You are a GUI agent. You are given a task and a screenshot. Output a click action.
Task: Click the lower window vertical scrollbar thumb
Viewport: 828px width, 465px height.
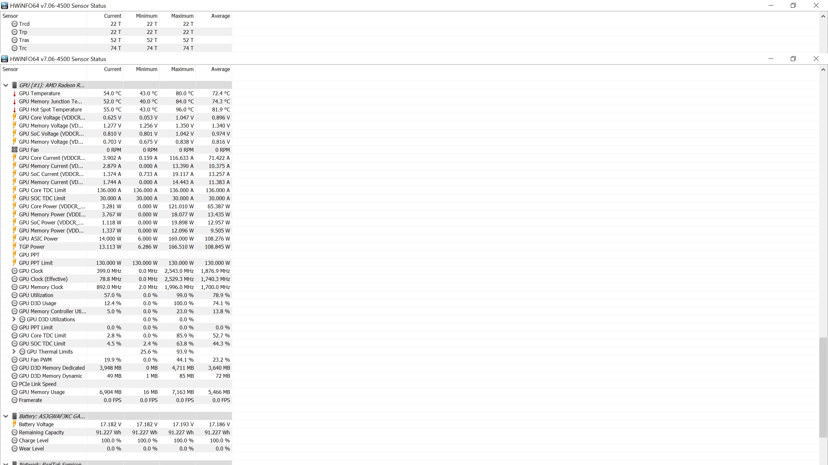[x=823, y=387]
